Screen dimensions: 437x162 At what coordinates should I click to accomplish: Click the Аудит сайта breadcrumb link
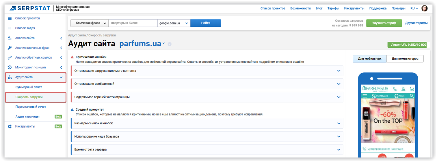point(77,35)
